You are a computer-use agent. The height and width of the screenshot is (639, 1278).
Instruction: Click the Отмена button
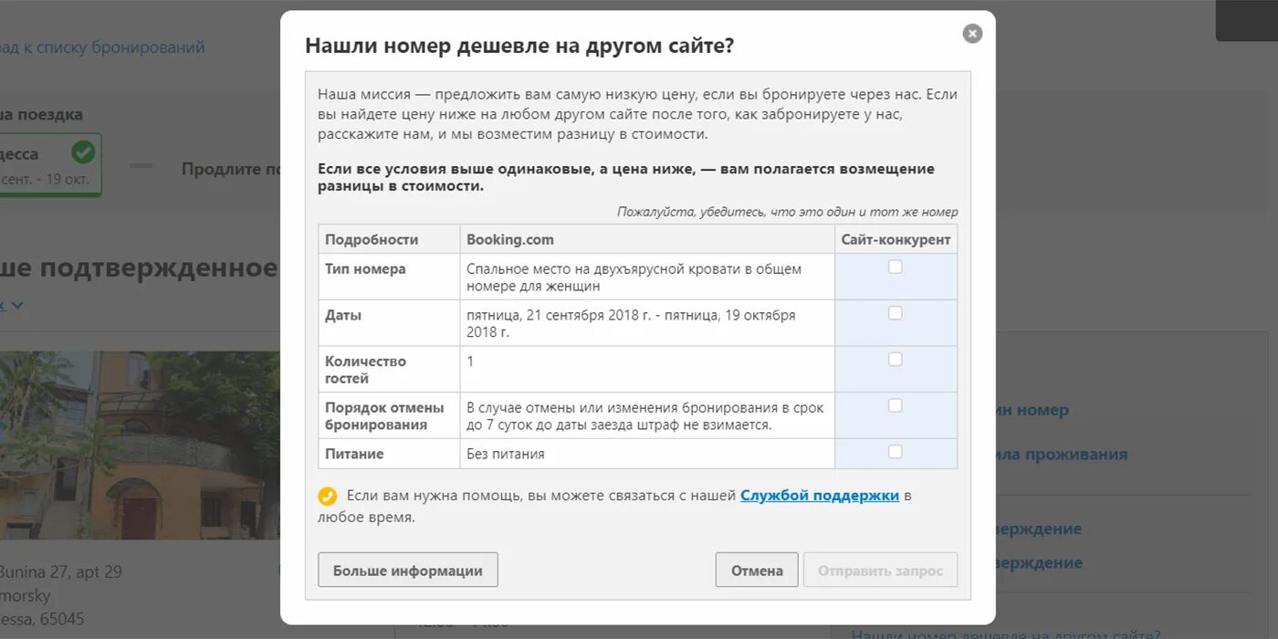757,570
